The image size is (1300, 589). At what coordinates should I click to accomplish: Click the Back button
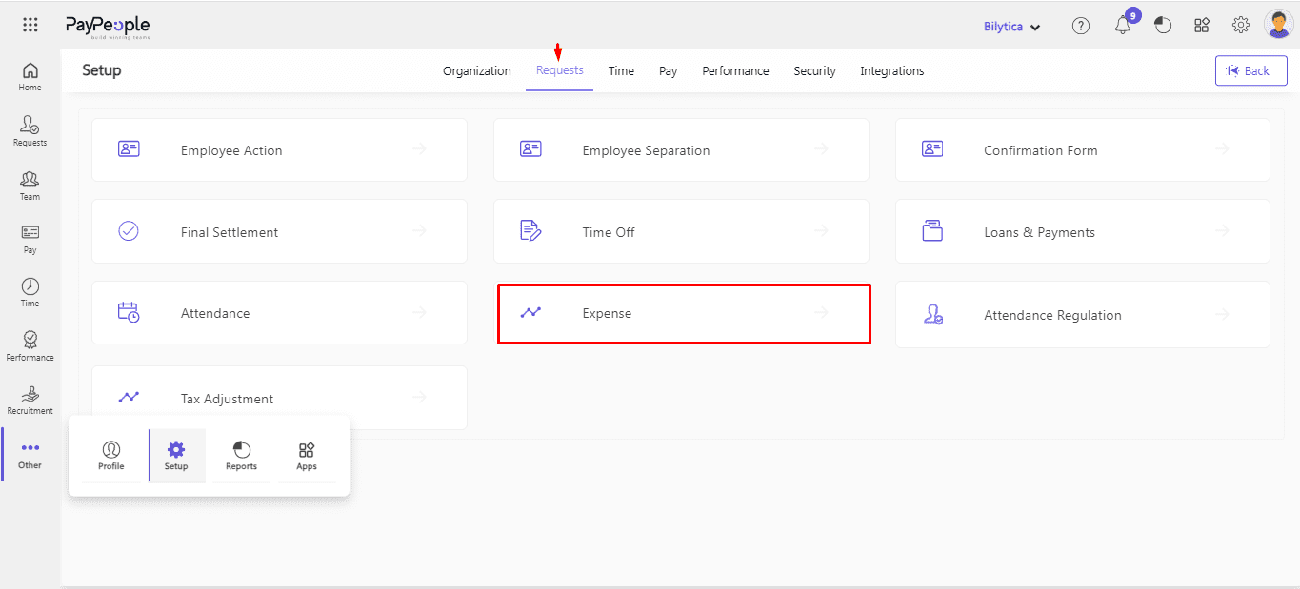pos(1250,70)
